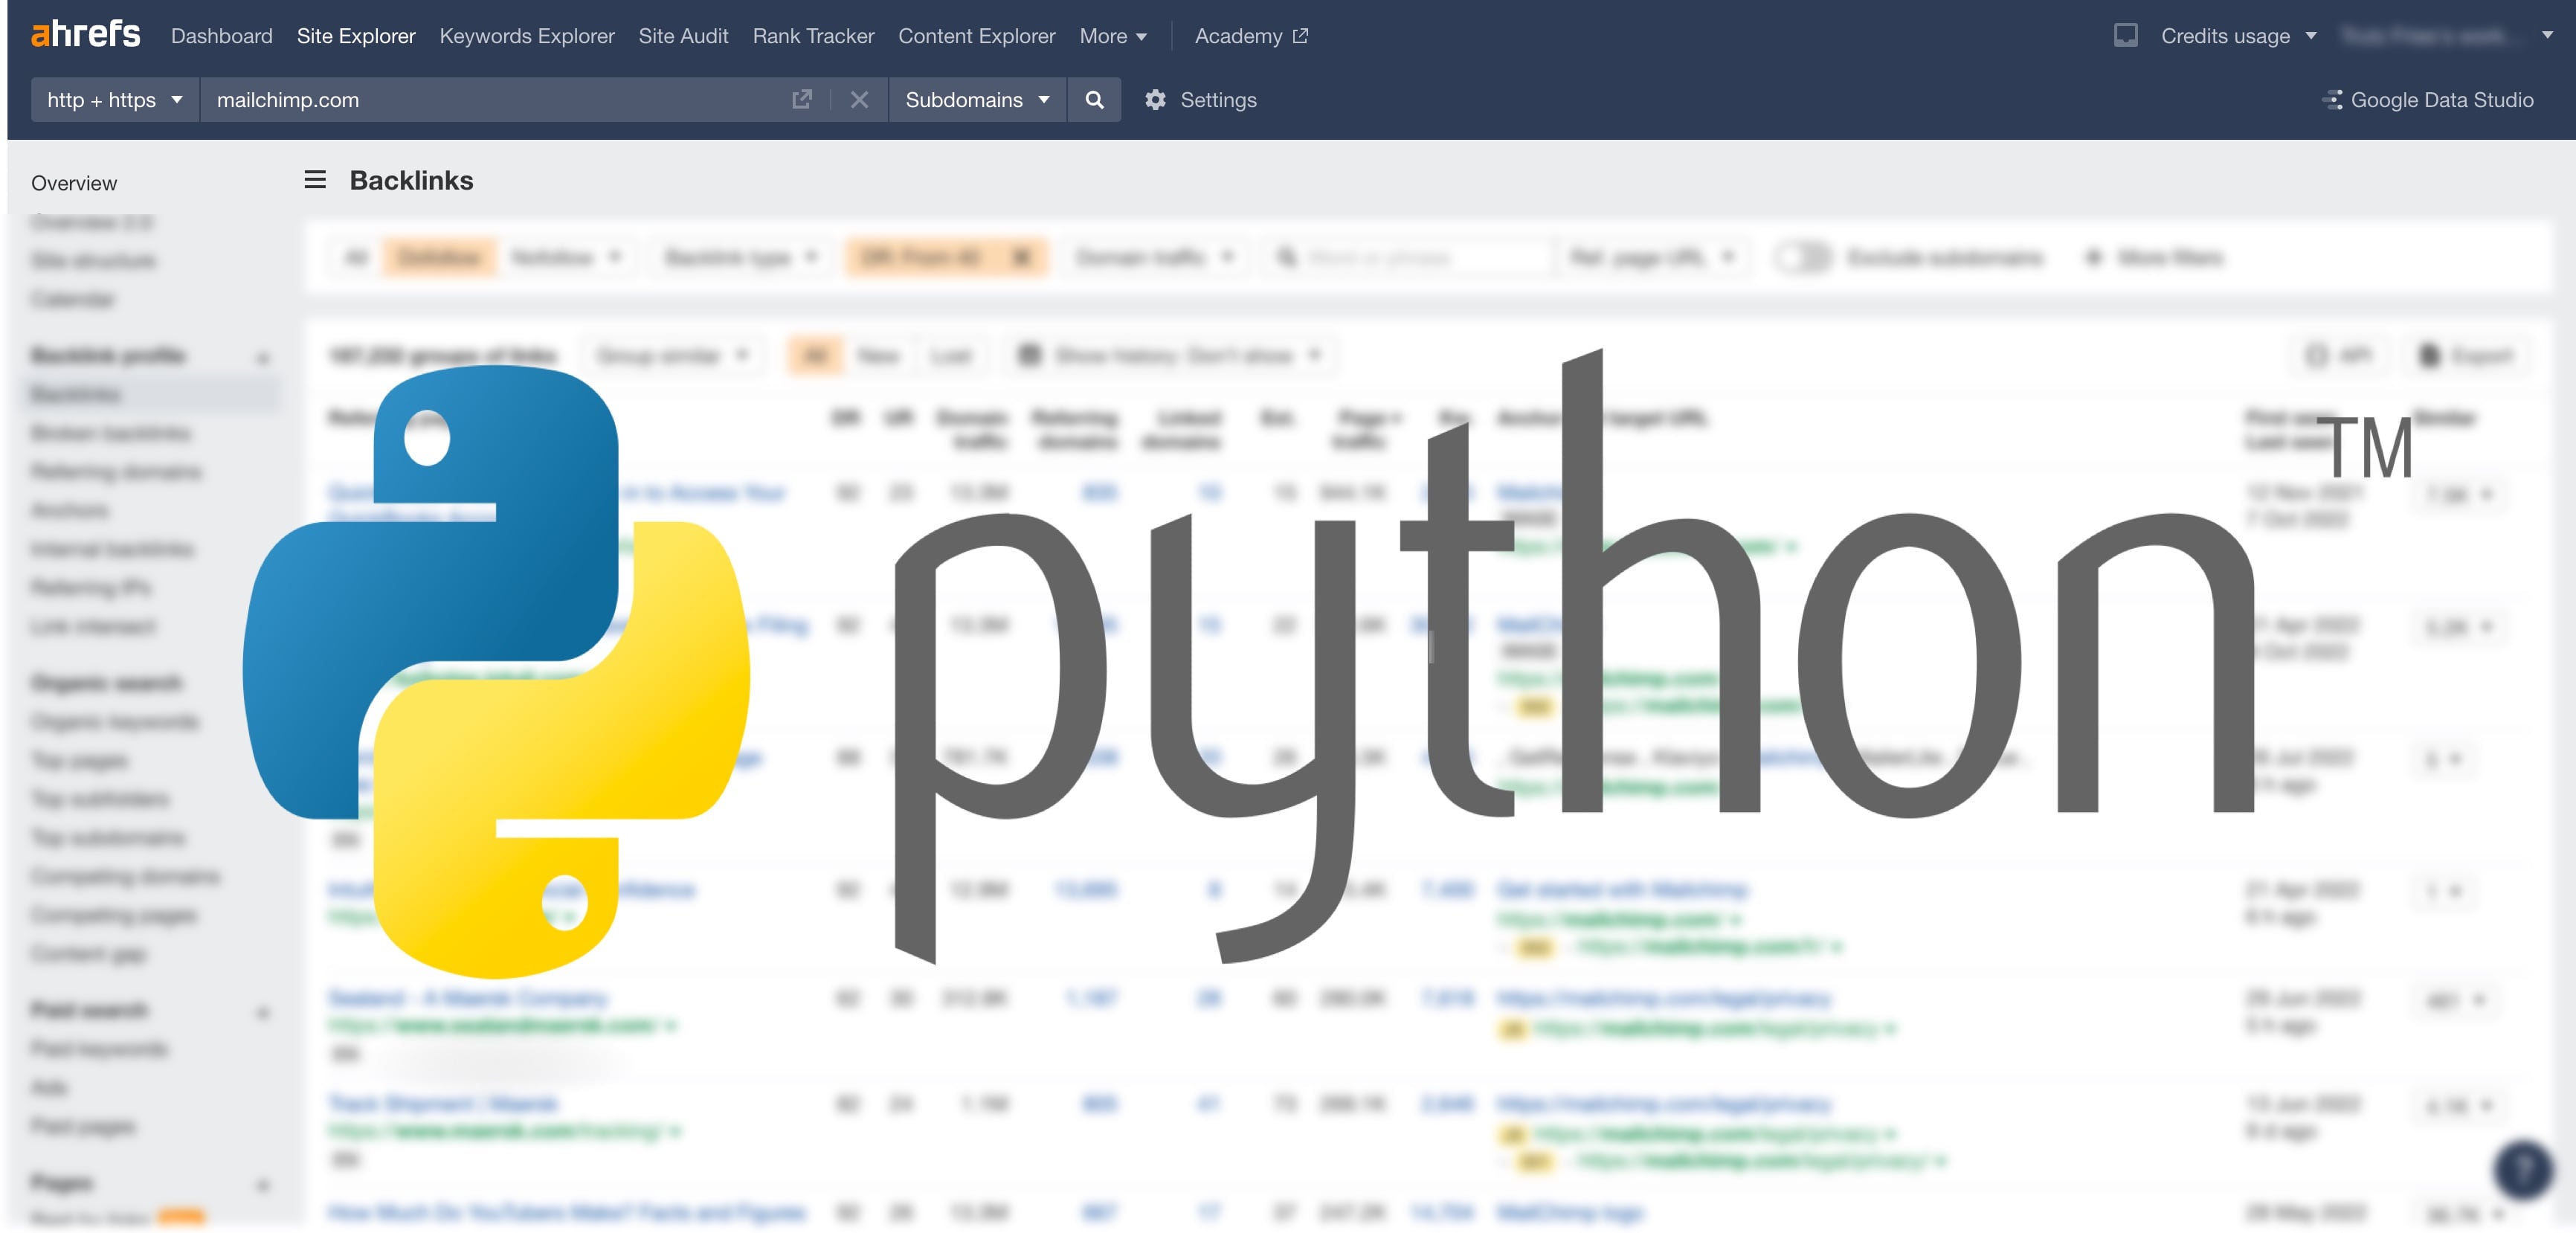Click the hamburger icon beside the Backlinks heading
This screenshot has width=2576, height=1233.
point(314,180)
